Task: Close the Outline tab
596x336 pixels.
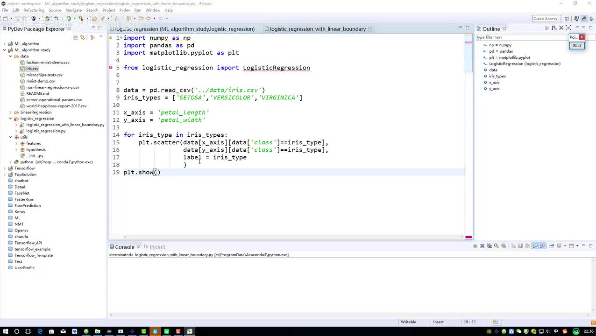Action: coord(504,29)
